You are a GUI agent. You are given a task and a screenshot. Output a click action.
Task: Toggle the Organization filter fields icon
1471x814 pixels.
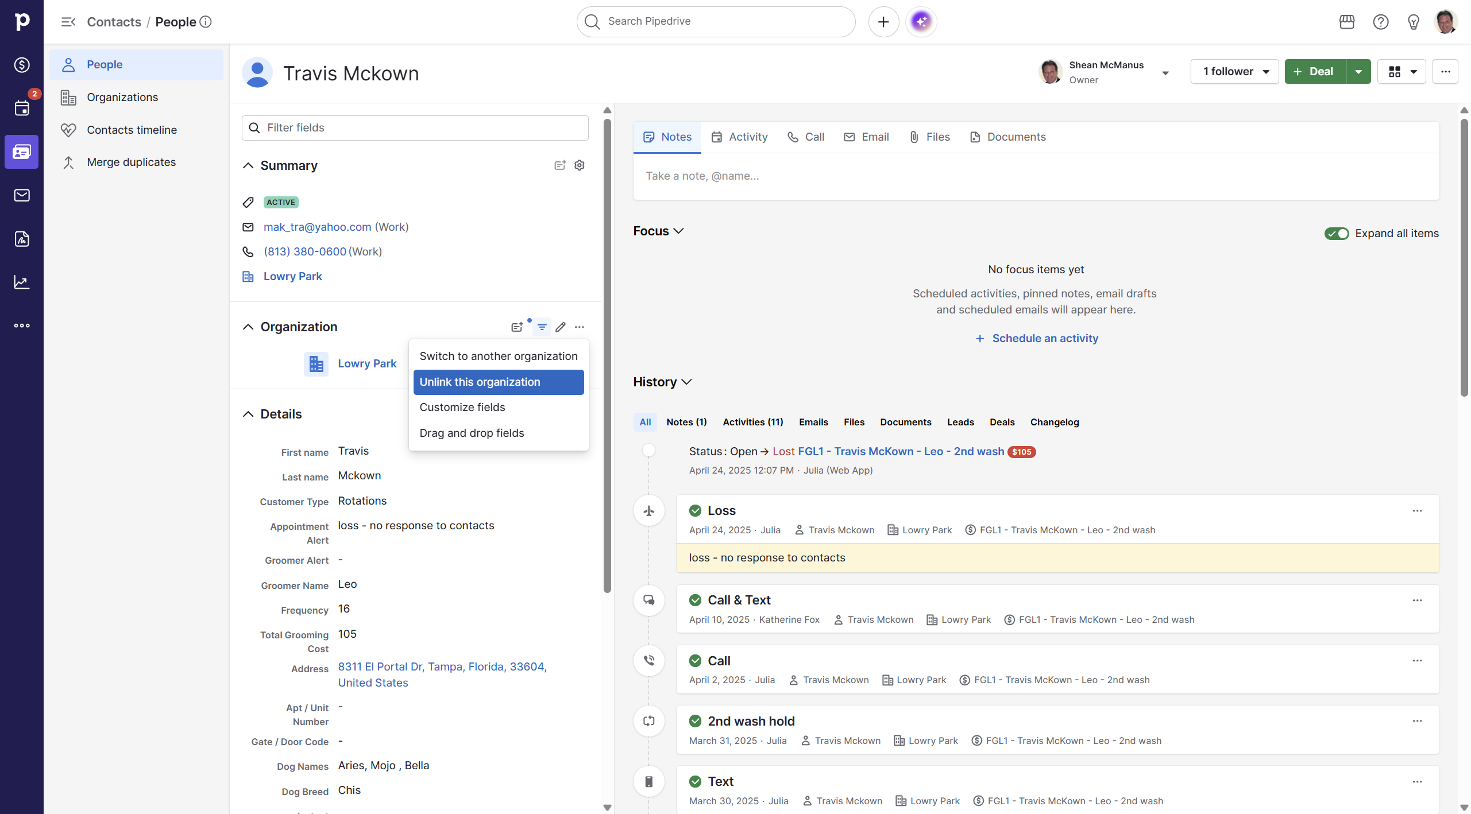[x=542, y=327]
